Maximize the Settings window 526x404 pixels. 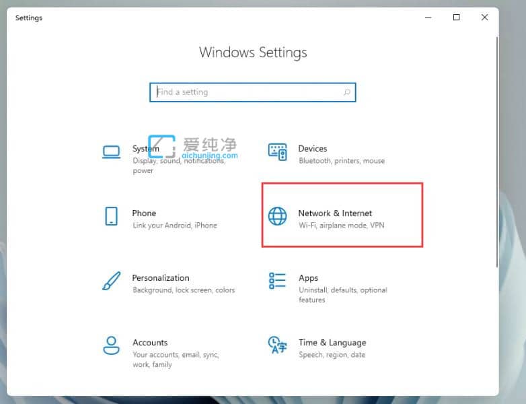[456, 18]
